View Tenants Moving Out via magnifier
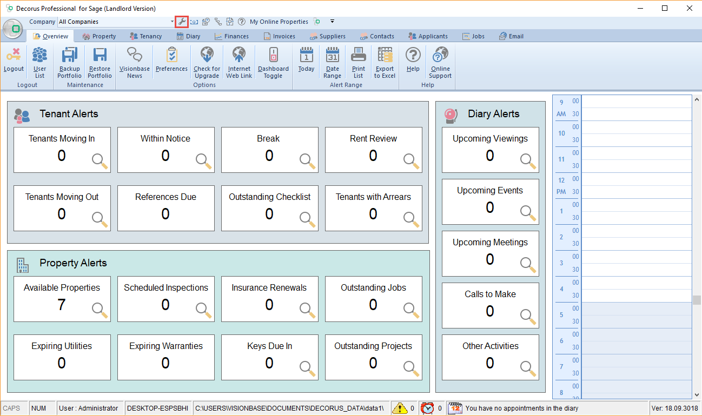This screenshot has height=416, width=702. pyautogui.click(x=100, y=220)
